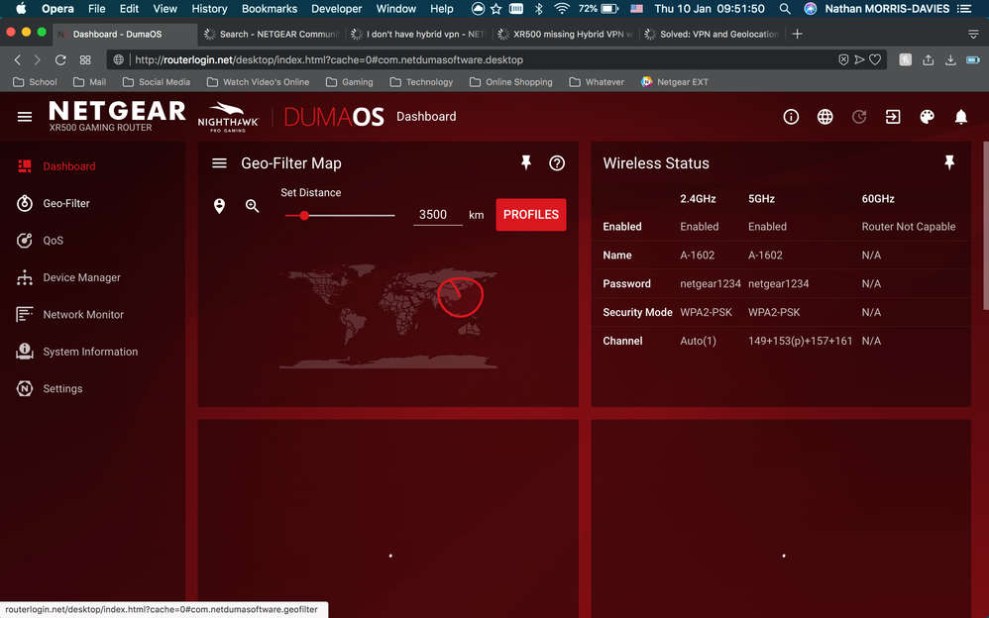
Task: Select the location pin tool on the map
Action: 220,206
